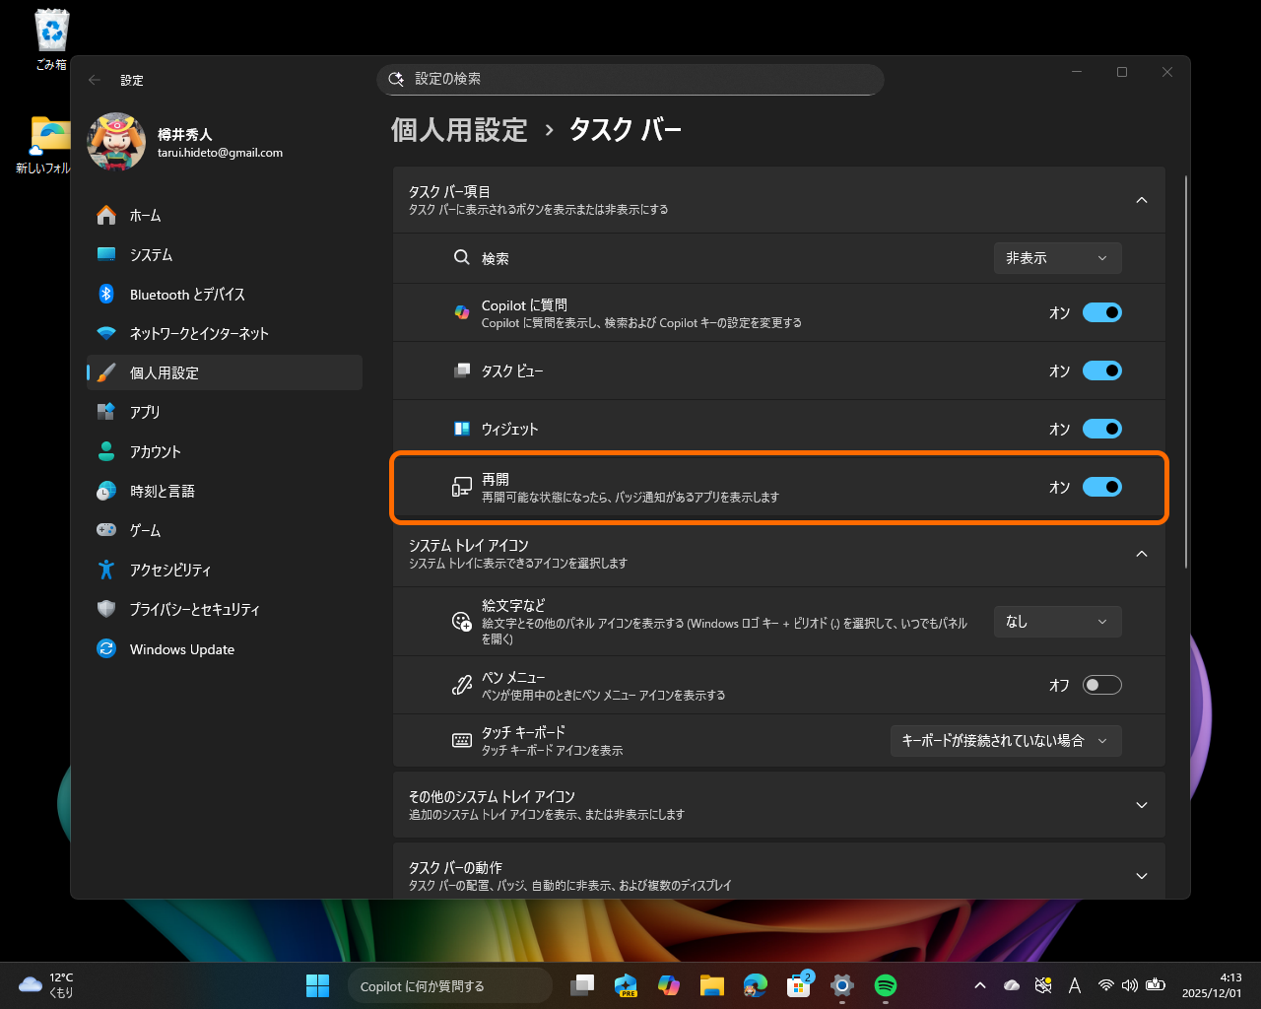Collapse the タスク バー項目 section
This screenshot has width=1261, height=1009.
pyautogui.click(x=1142, y=200)
